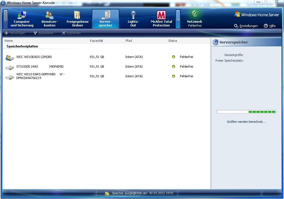This screenshot has height=199, width=284.
Task: Click the Reparieren wrench icon
Action: (35, 33)
